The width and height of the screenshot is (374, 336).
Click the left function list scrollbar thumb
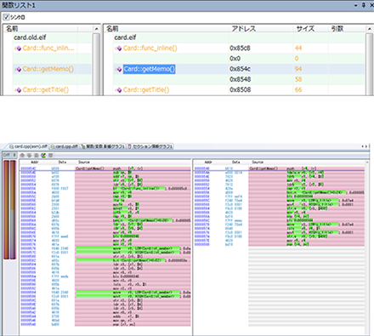click(x=96, y=64)
